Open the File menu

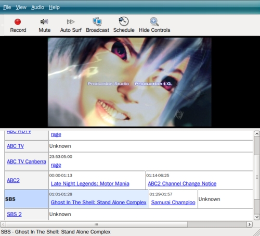(7, 7)
